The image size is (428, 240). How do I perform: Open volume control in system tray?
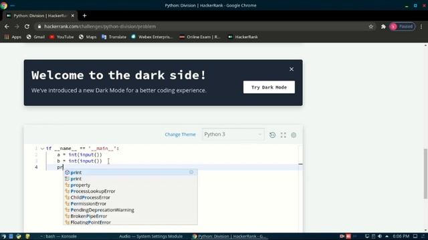pos(380,236)
